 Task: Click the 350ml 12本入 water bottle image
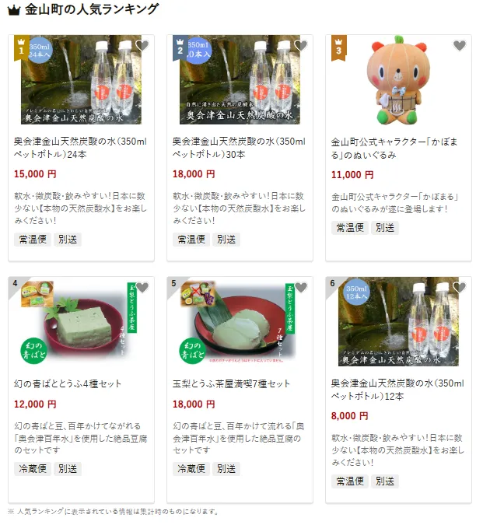pos(398,321)
